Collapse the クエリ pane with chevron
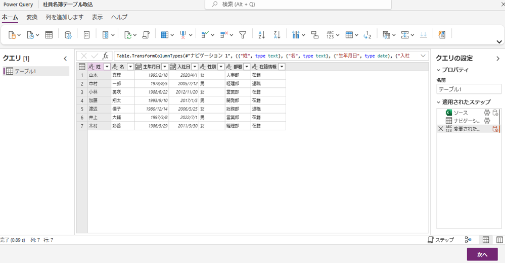 click(x=65, y=59)
